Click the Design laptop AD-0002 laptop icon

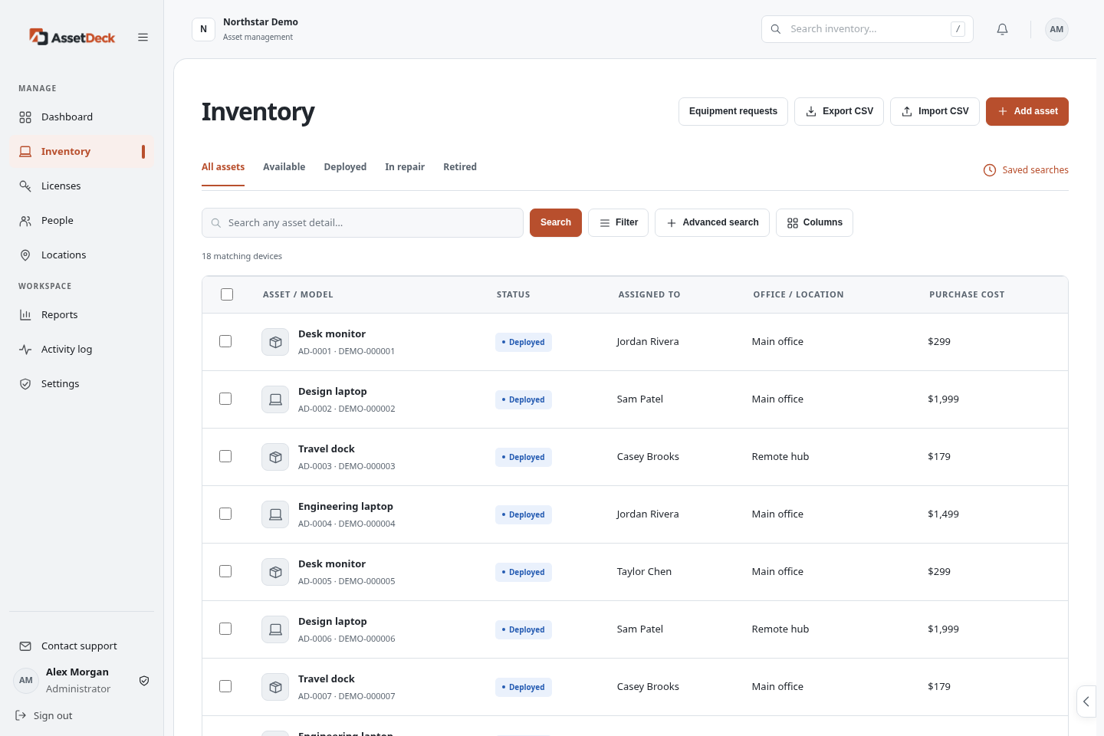pos(275,399)
